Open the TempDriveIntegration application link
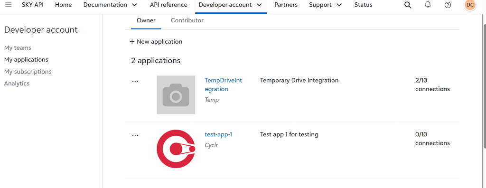 point(223,85)
